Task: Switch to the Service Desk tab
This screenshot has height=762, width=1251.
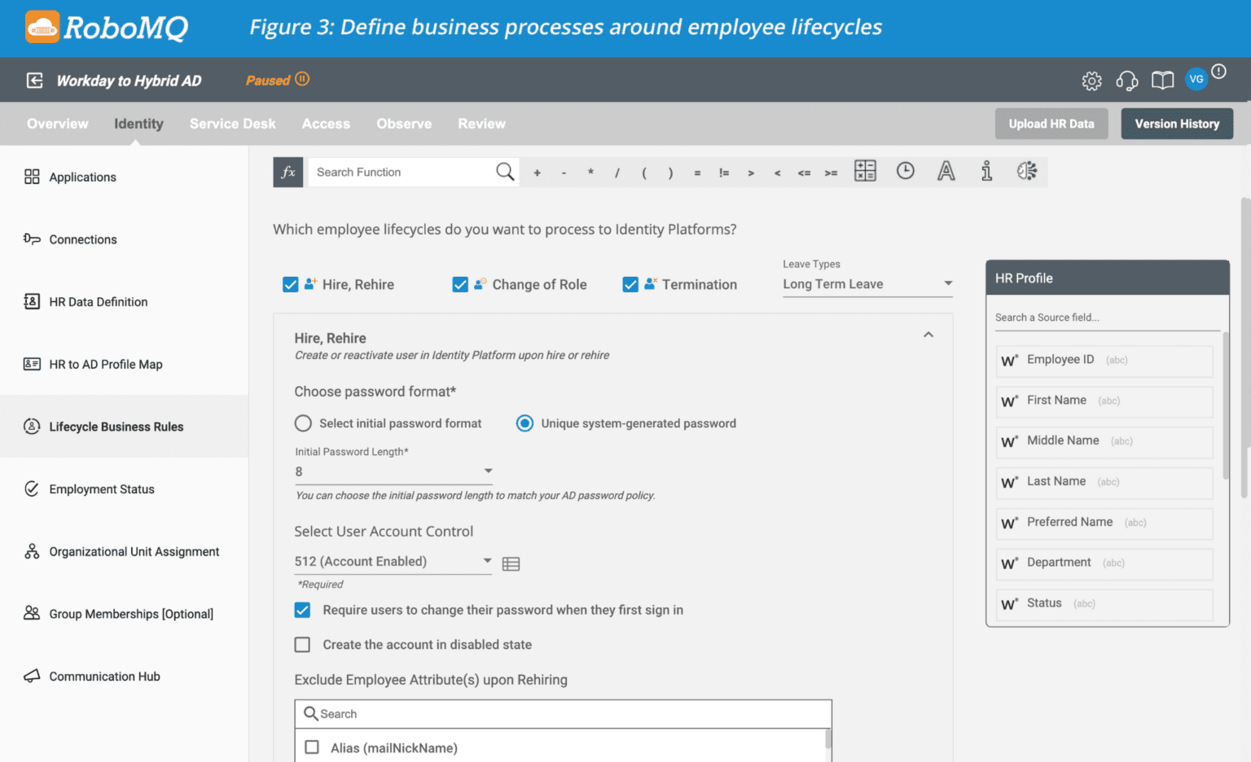Action: click(232, 123)
